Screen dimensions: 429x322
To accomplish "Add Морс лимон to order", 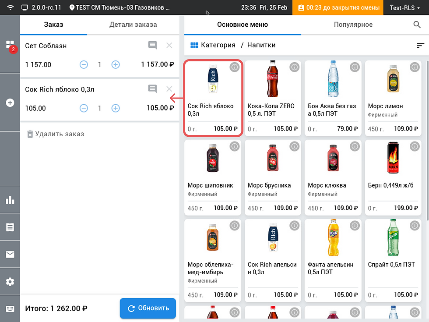I will pyautogui.click(x=393, y=98).
